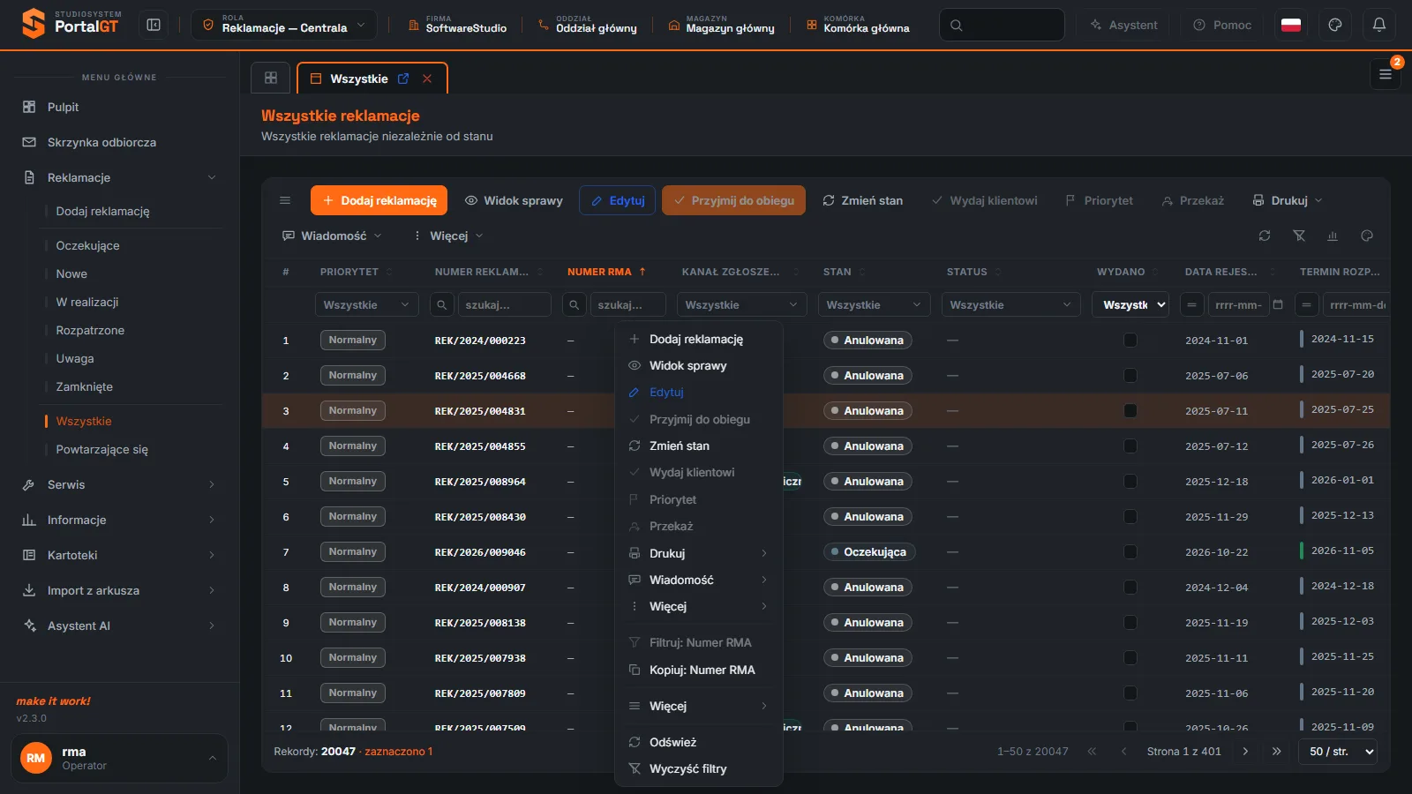Go to next page arrow
Image resolution: width=1412 pixels, height=794 pixels.
pos(1245,752)
